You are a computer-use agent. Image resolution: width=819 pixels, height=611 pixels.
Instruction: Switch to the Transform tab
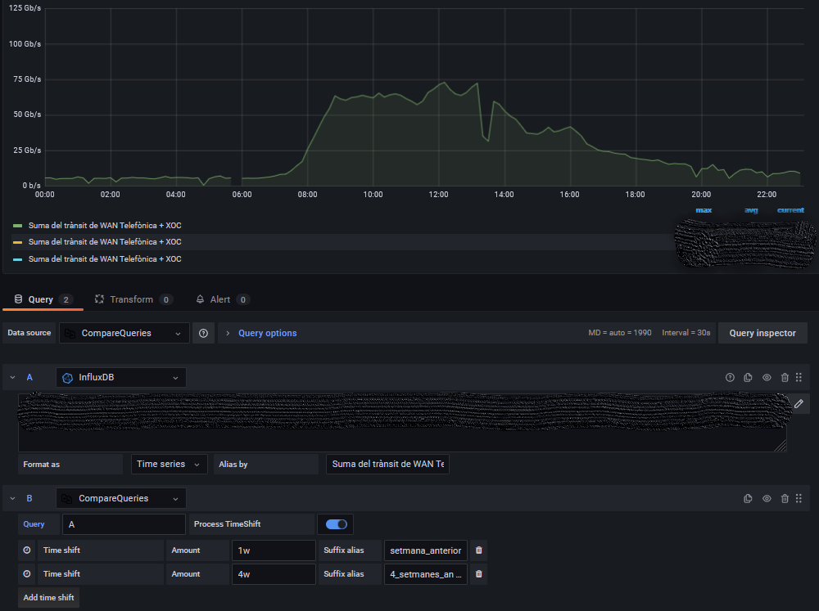[133, 299]
